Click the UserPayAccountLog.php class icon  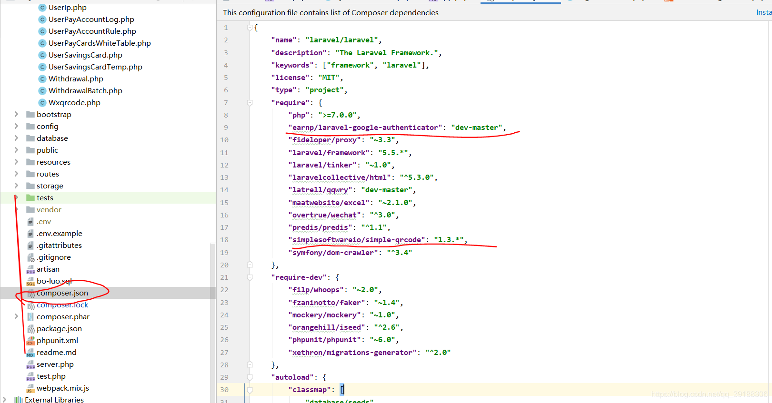(x=42, y=20)
